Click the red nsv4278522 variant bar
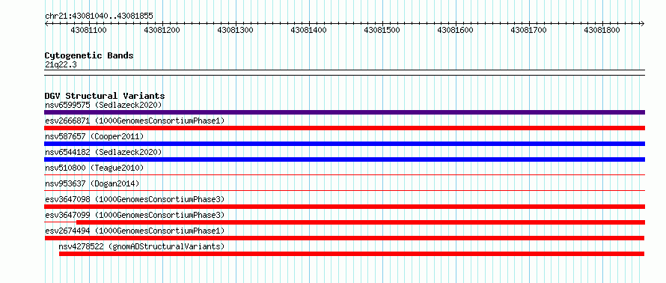The image size is (666, 283). 352,254
